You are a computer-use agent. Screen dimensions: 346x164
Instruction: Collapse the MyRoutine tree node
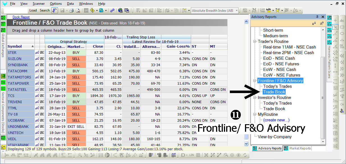(x=255, y=114)
